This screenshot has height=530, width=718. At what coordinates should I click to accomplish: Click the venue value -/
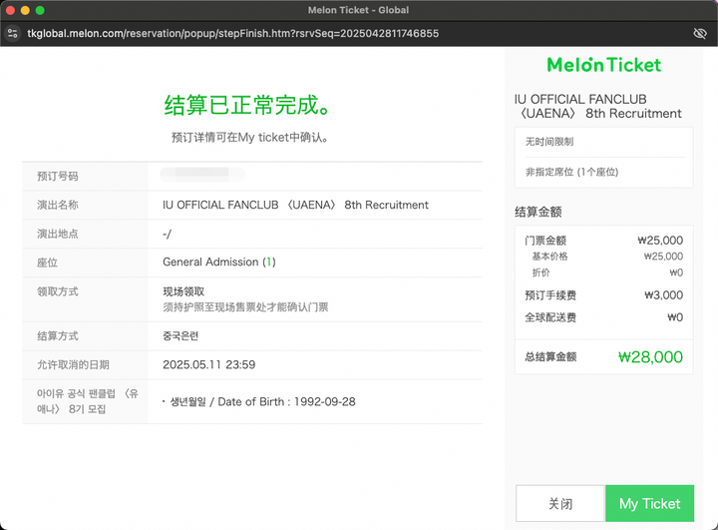click(167, 235)
